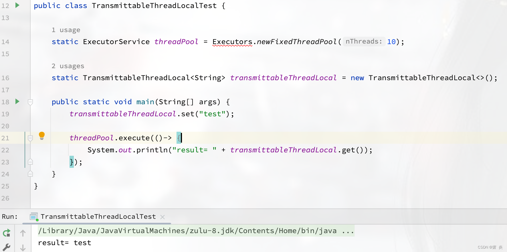This screenshot has height=252, width=507.
Task: Click the main method name
Action: click(x=145, y=102)
